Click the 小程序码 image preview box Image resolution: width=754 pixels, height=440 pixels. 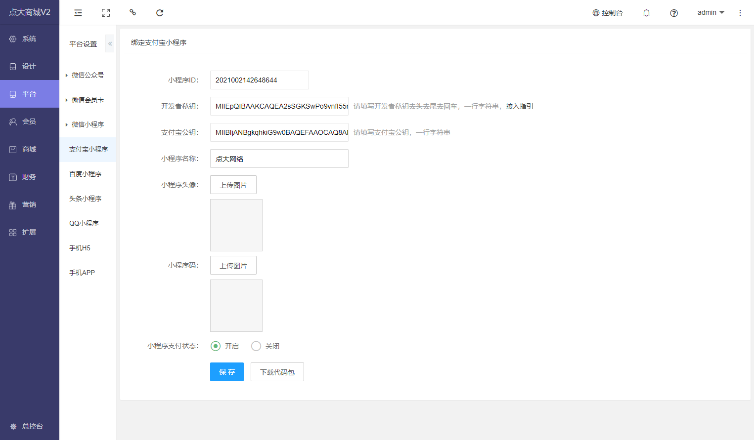click(x=236, y=306)
